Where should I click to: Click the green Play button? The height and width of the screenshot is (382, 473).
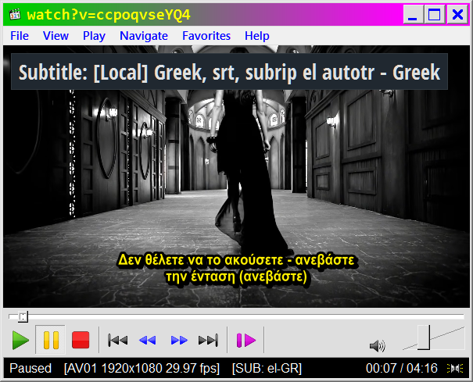pyautogui.click(x=20, y=340)
